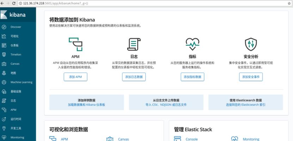The image size is (293, 141).
Task: Click APM icon under 可视化和浏览数据
Action: pyautogui.click(x=53, y=139)
